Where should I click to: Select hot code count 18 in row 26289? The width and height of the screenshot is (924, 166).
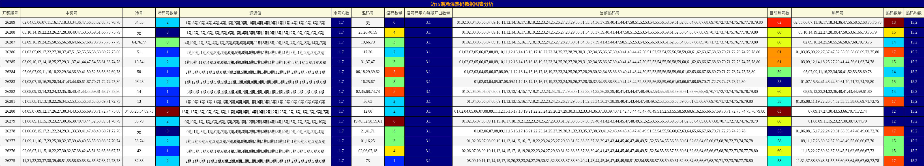click(893, 23)
